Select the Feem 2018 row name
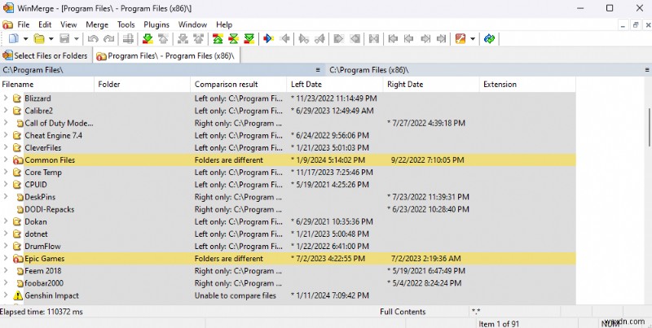The image size is (652, 328). [x=43, y=271]
